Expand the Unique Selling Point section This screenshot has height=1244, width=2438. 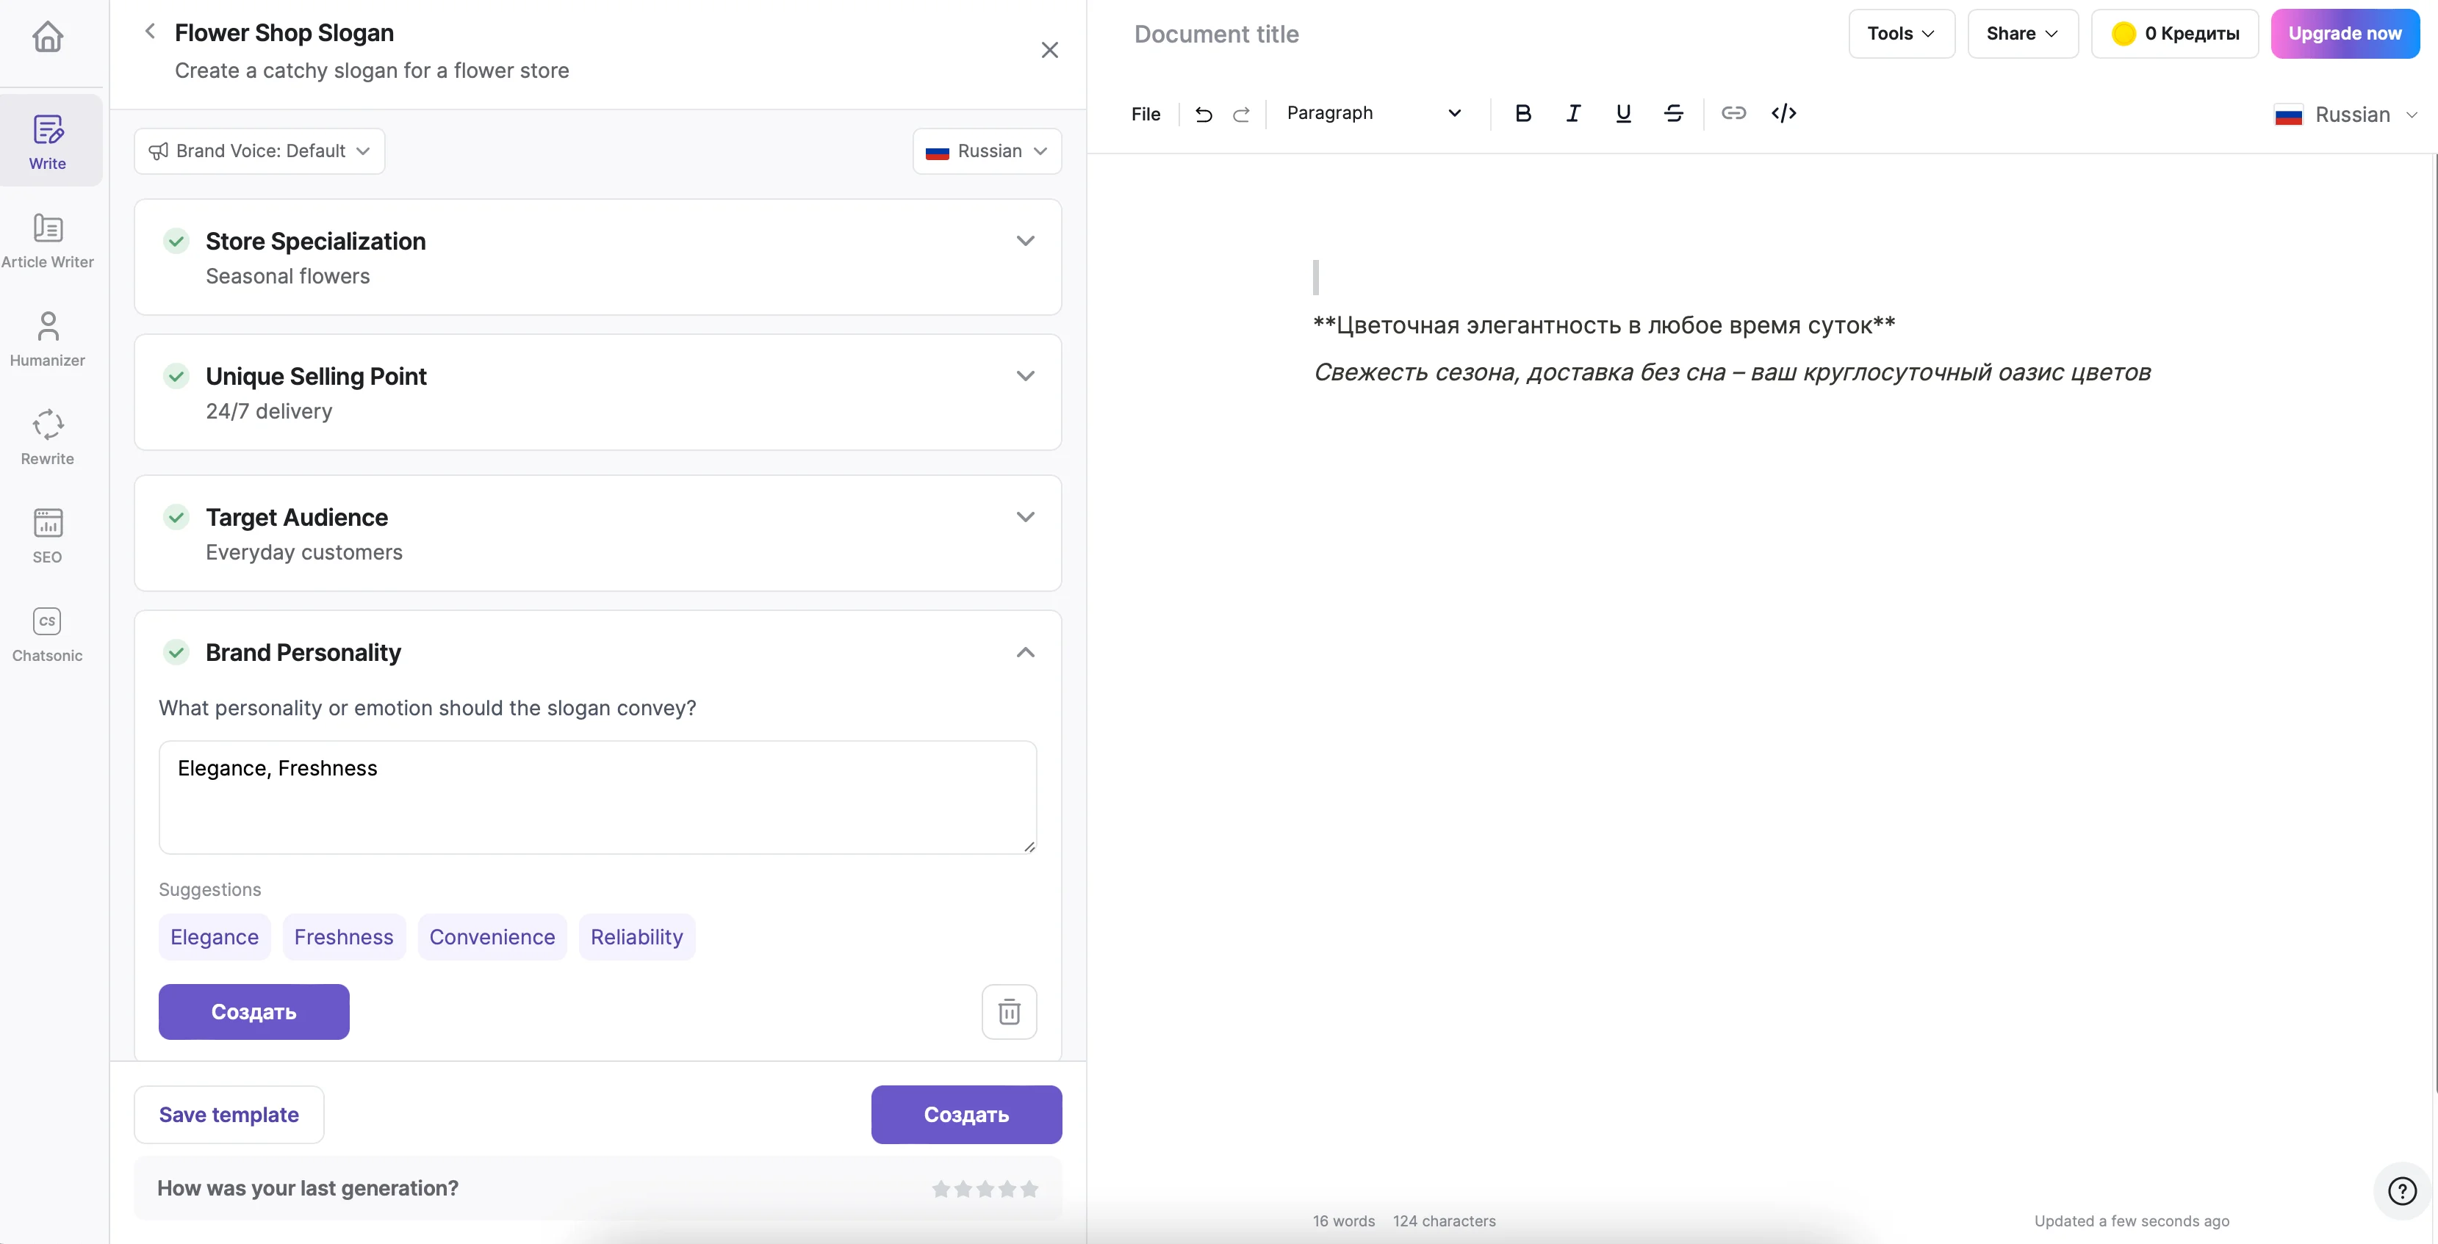click(x=1024, y=377)
